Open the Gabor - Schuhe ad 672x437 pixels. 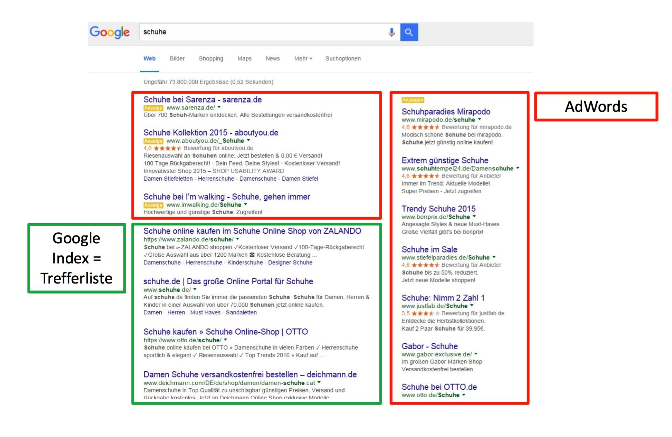pyautogui.click(x=430, y=347)
